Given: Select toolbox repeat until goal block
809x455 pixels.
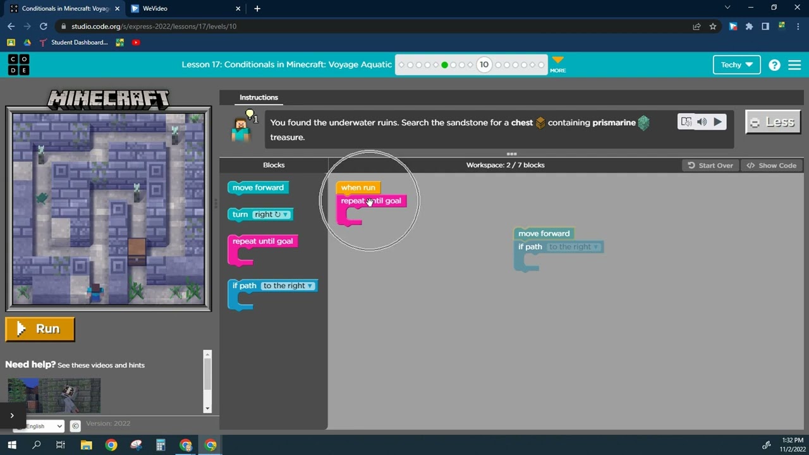Looking at the screenshot, I should click(262, 241).
